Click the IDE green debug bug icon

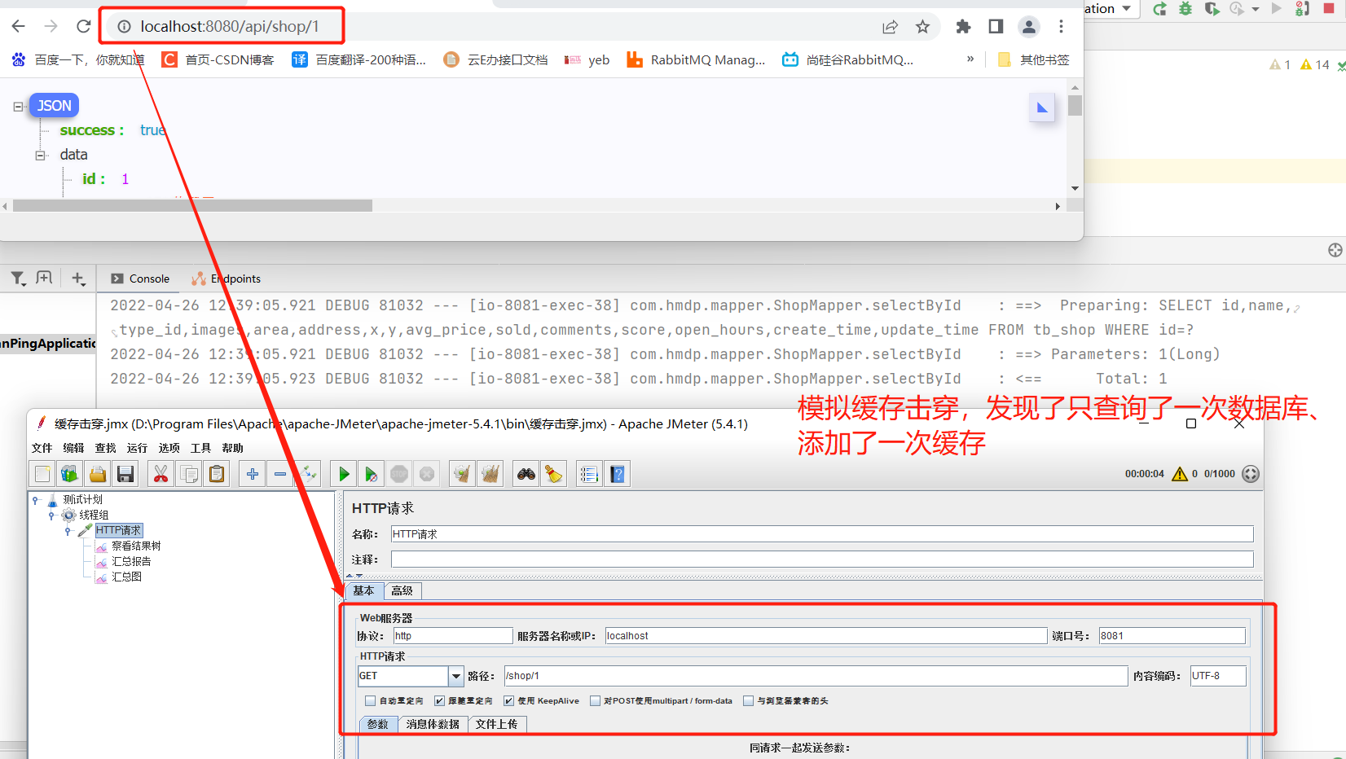point(1185,9)
